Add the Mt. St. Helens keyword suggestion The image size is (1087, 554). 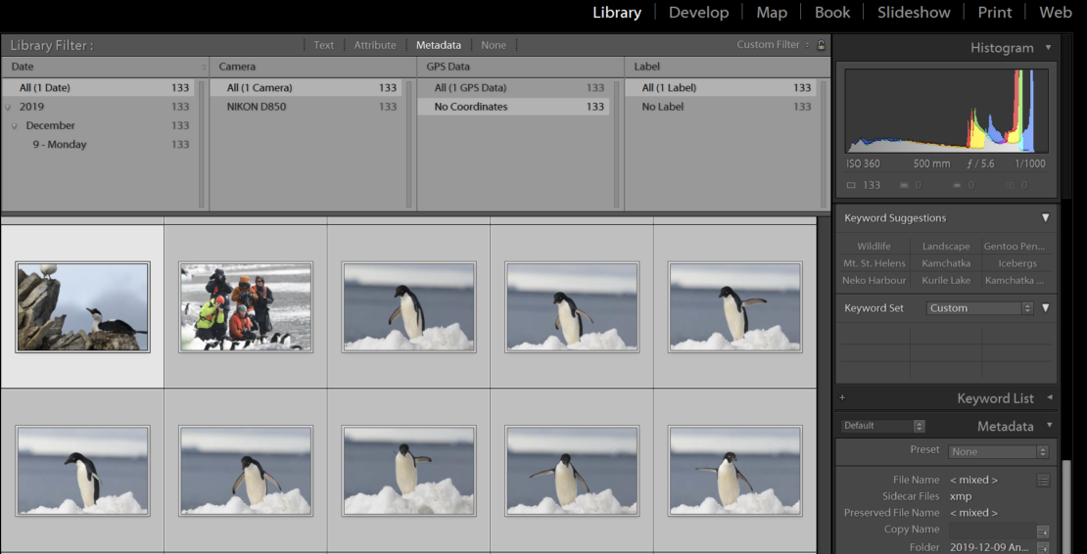[874, 263]
